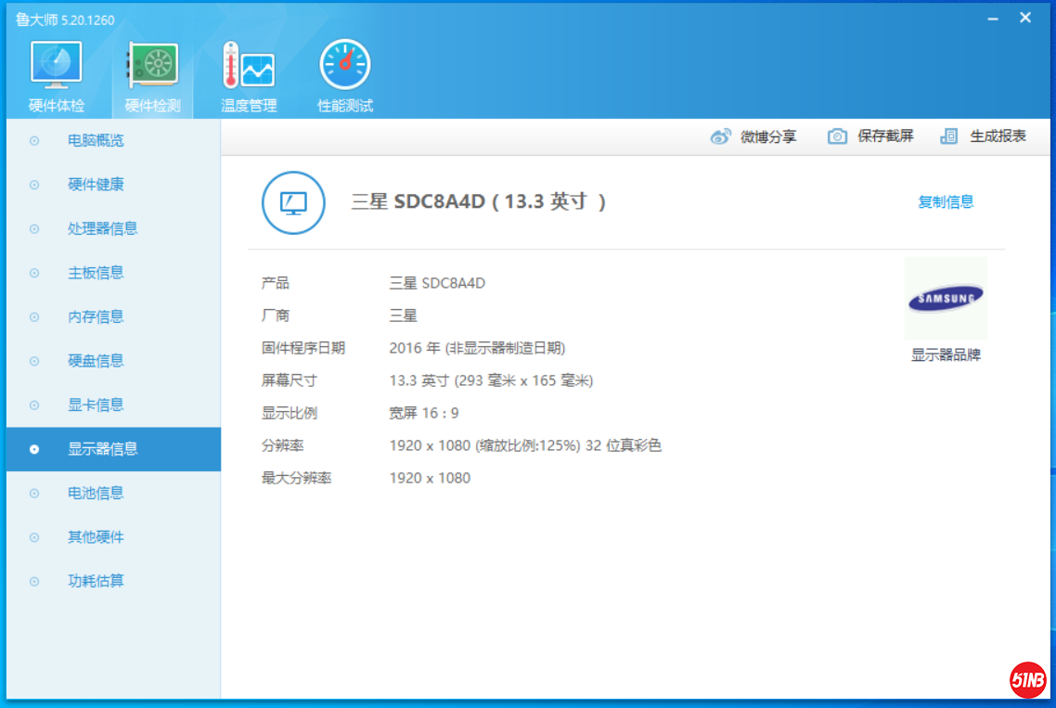Show 电池信息 battery info
This screenshot has width=1056, height=708.
96,494
